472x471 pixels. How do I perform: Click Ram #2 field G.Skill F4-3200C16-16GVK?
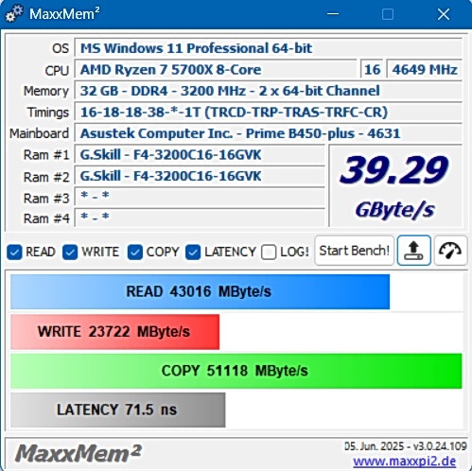(200, 176)
